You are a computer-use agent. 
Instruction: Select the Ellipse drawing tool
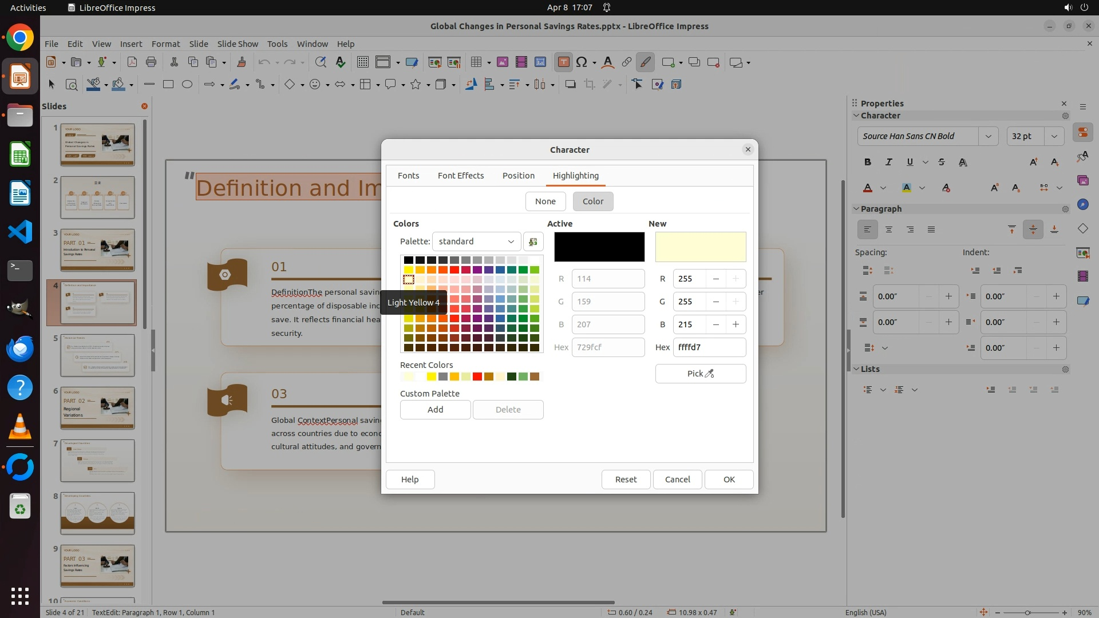(x=187, y=85)
